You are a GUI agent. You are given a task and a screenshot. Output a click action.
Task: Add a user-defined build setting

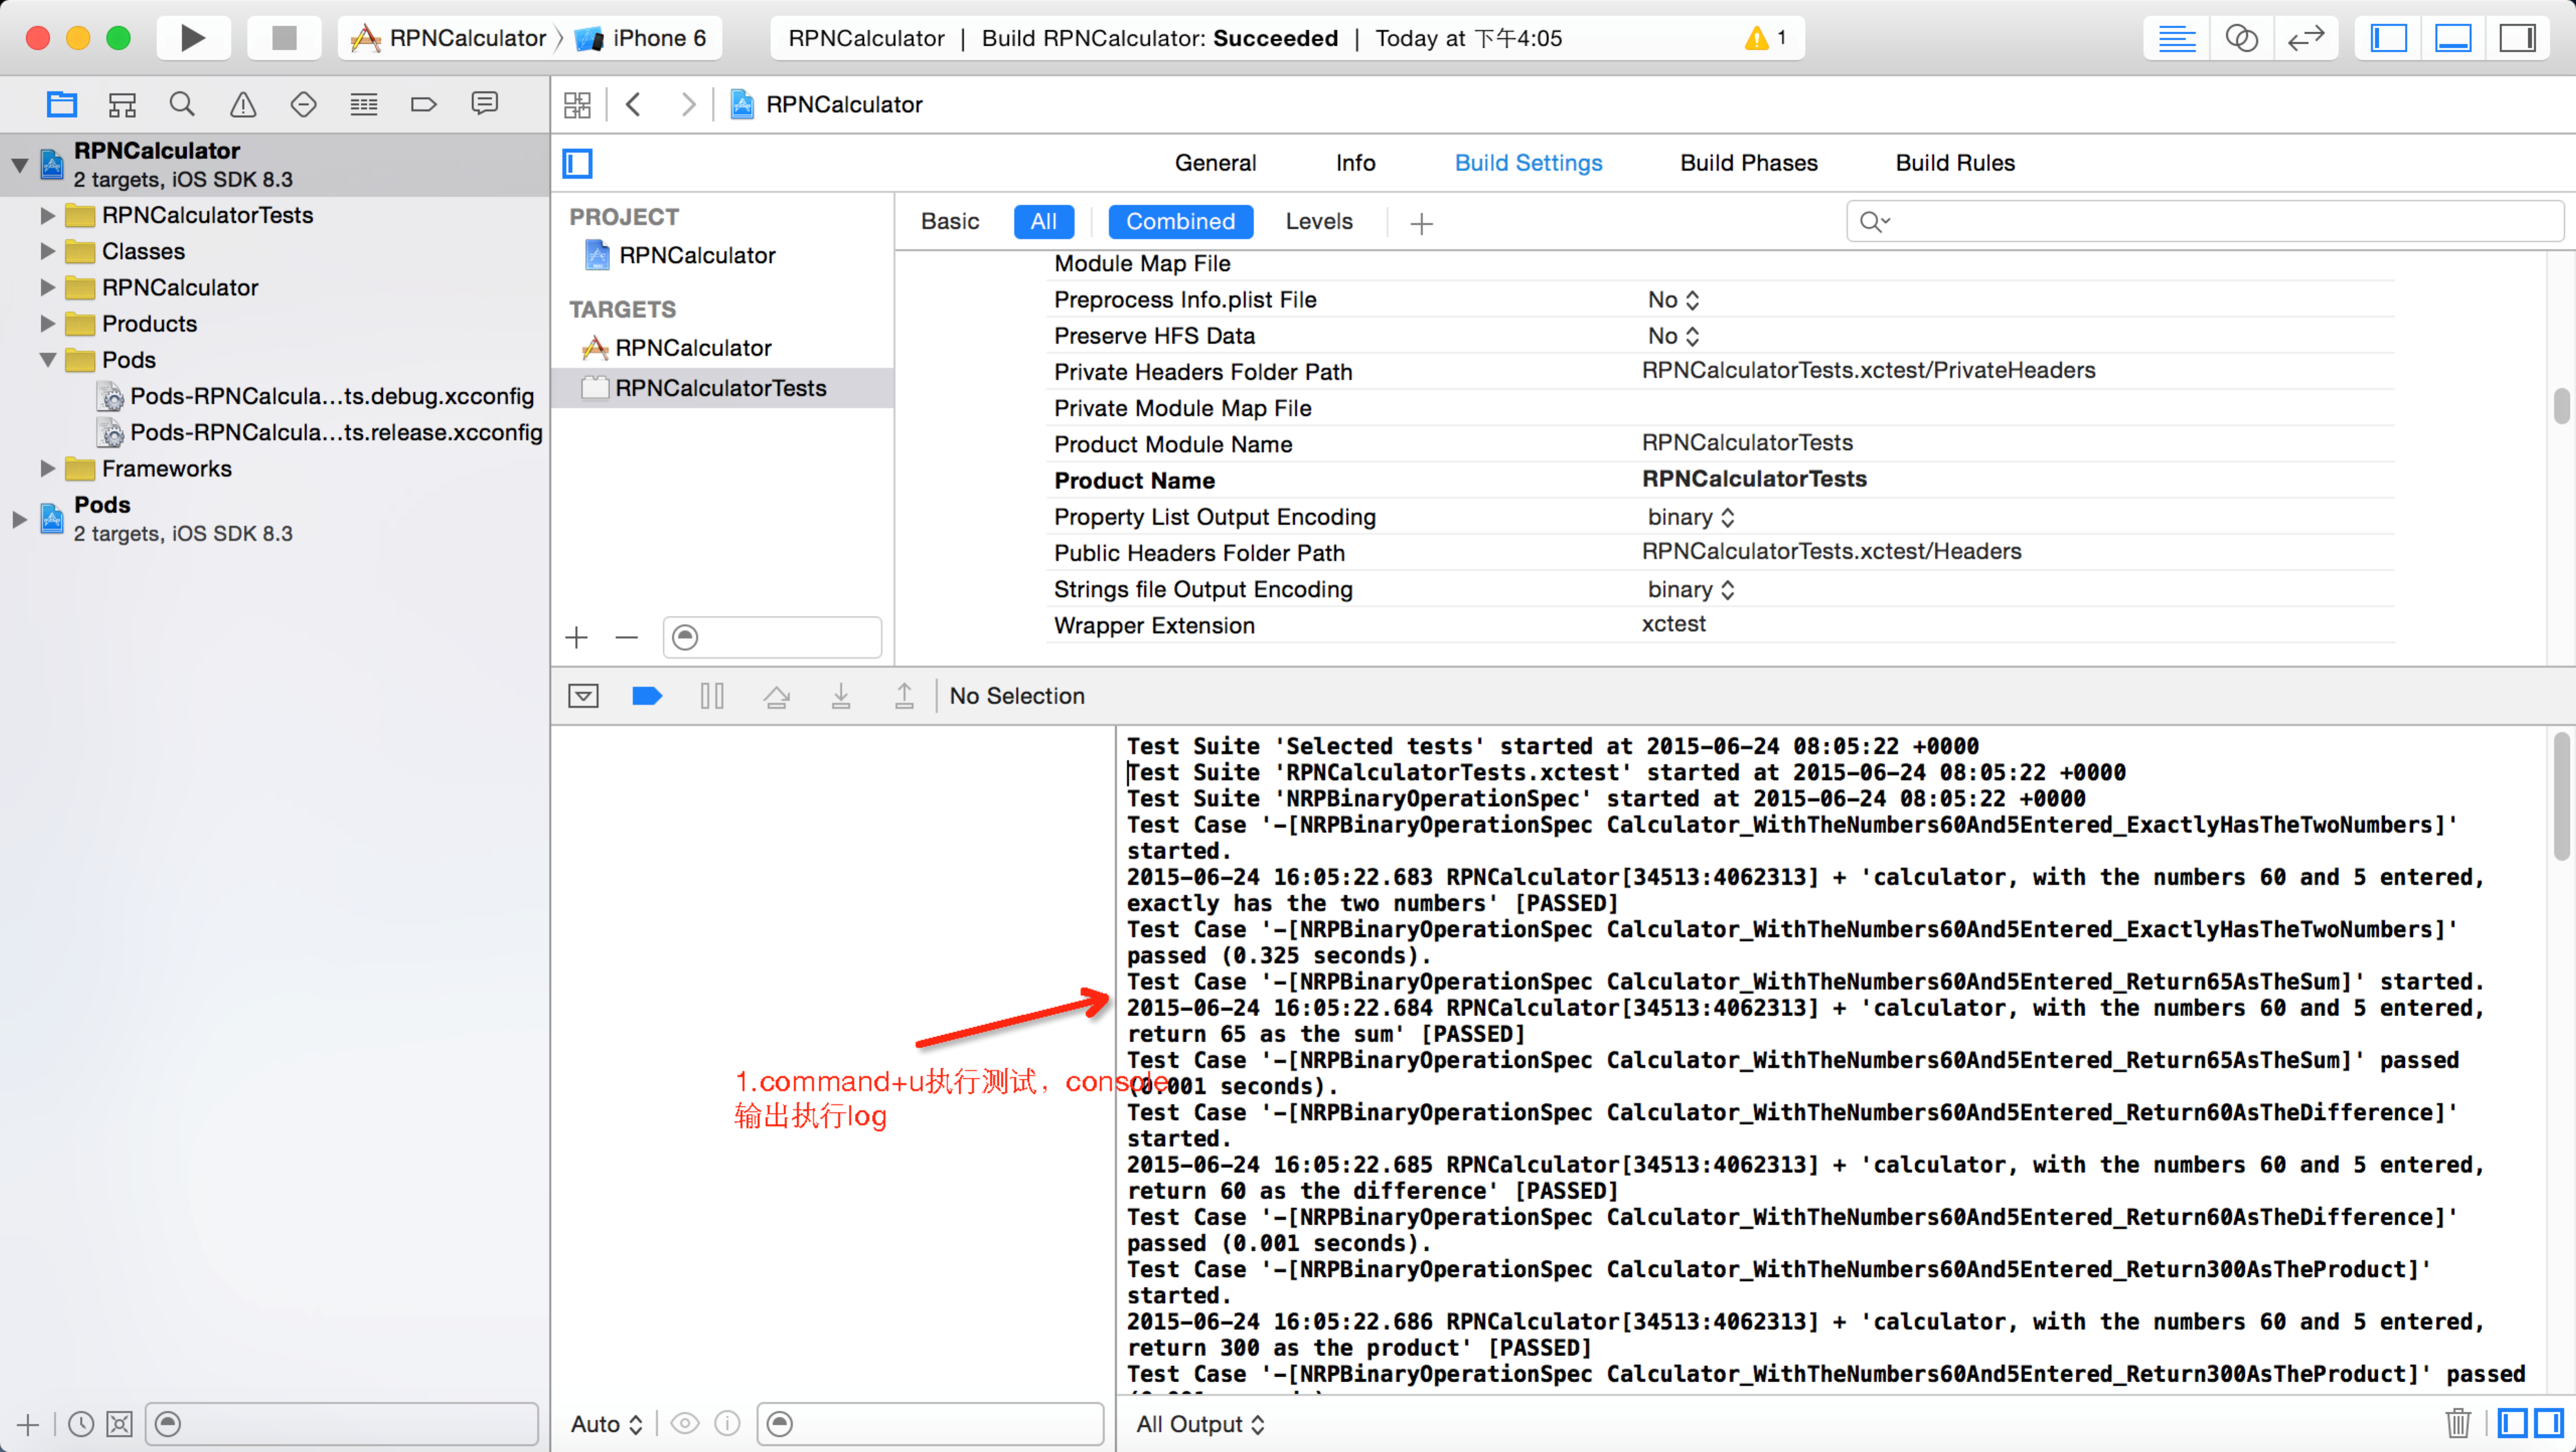(x=1421, y=224)
